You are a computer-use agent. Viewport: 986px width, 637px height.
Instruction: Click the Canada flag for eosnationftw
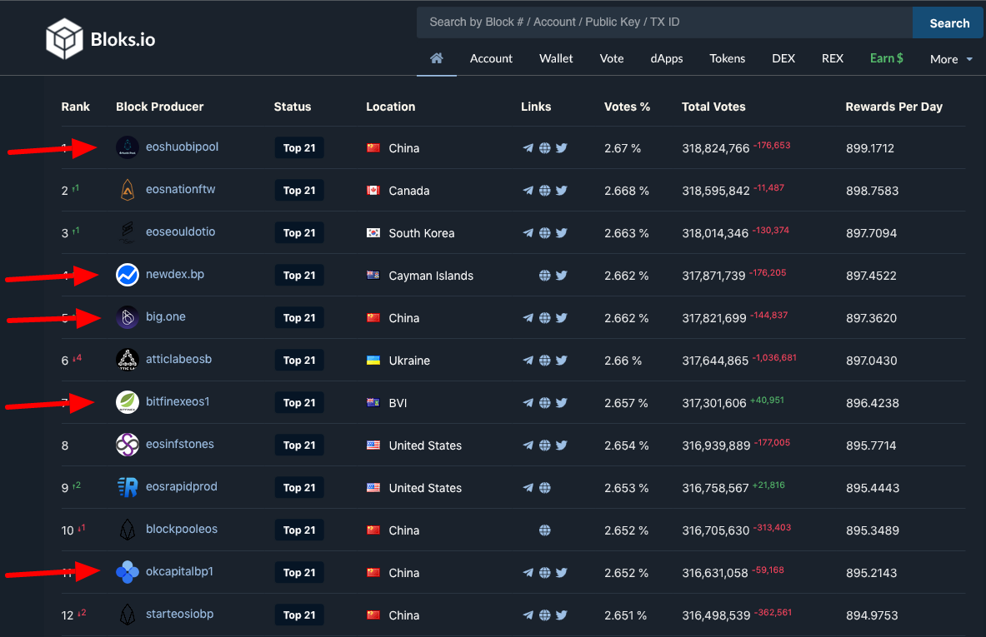(373, 190)
